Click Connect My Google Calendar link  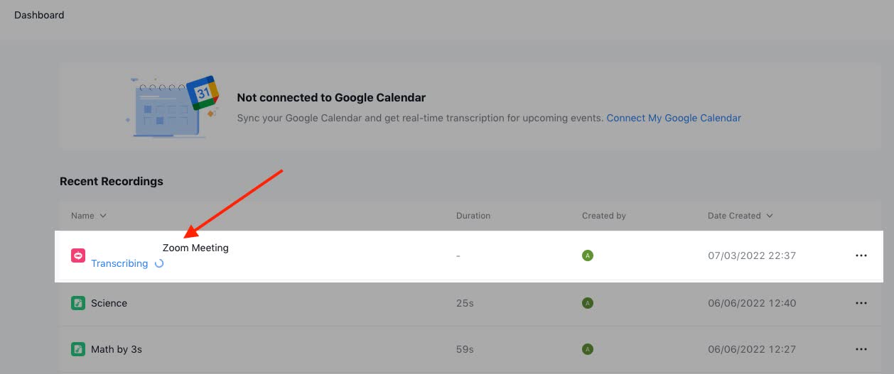(674, 119)
